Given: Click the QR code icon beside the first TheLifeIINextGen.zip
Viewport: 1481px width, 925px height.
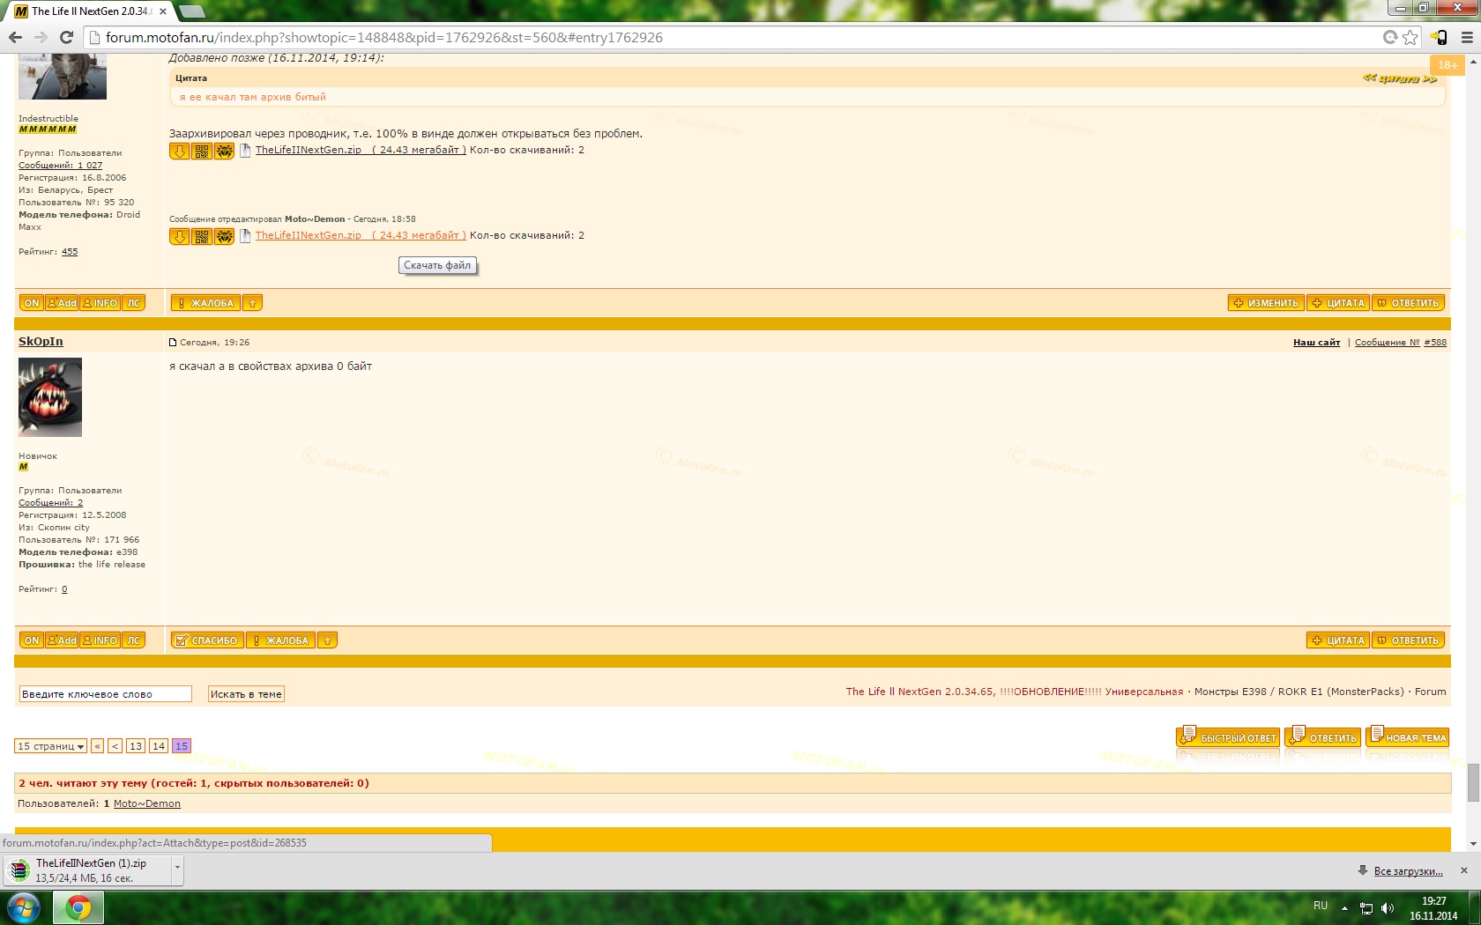Looking at the screenshot, I should (202, 151).
